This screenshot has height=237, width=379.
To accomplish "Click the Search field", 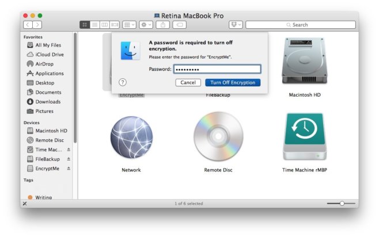I will click(x=301, y=25).
